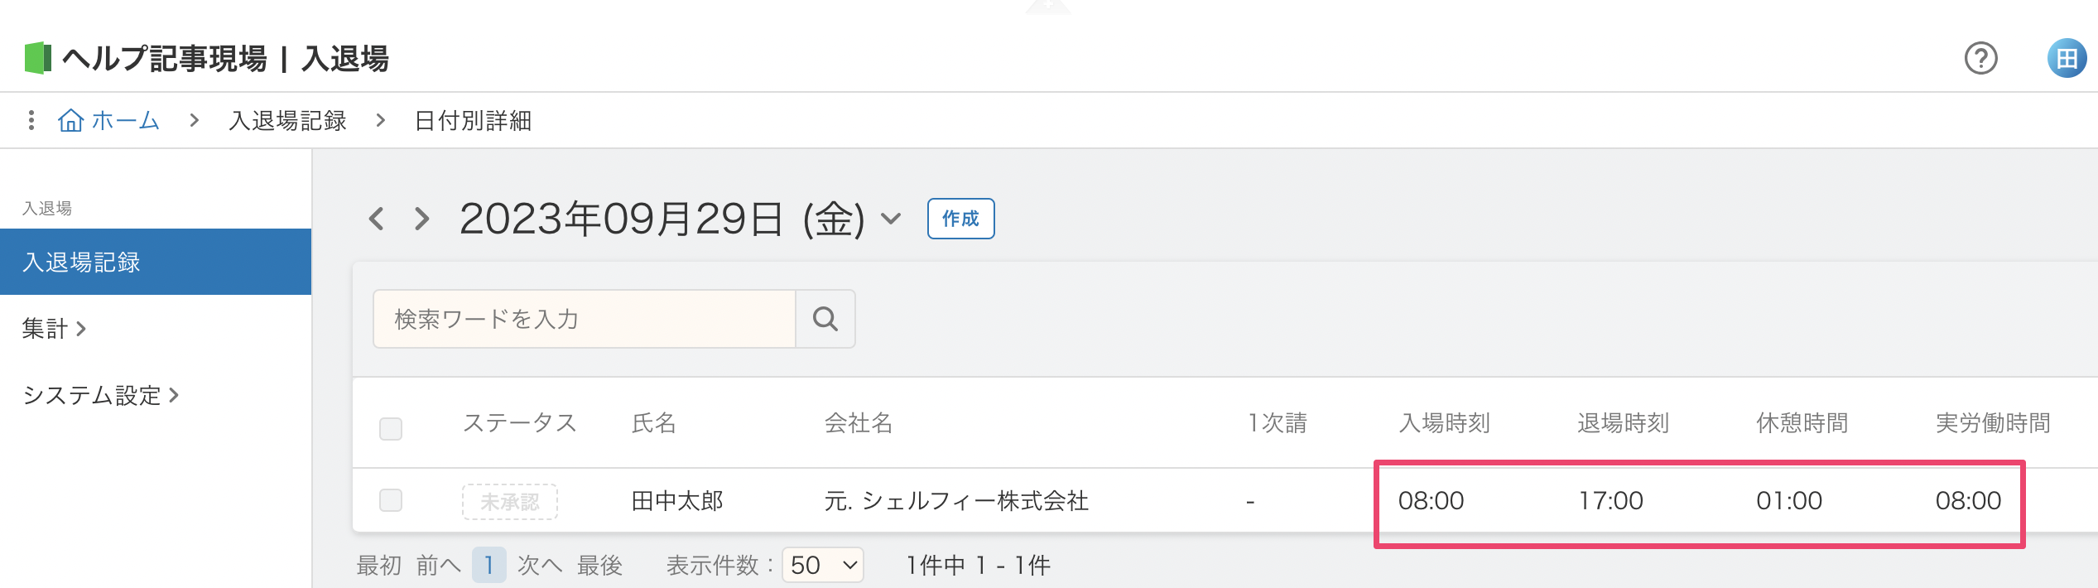Click the magnifier search button
The width and height of the screenshot is (2098, 588).
point(825,319)
